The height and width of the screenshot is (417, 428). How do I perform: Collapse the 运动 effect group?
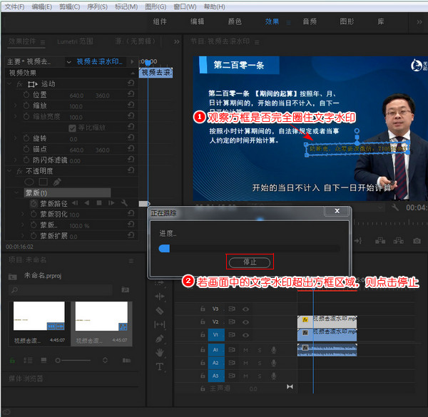coord(10,83)
